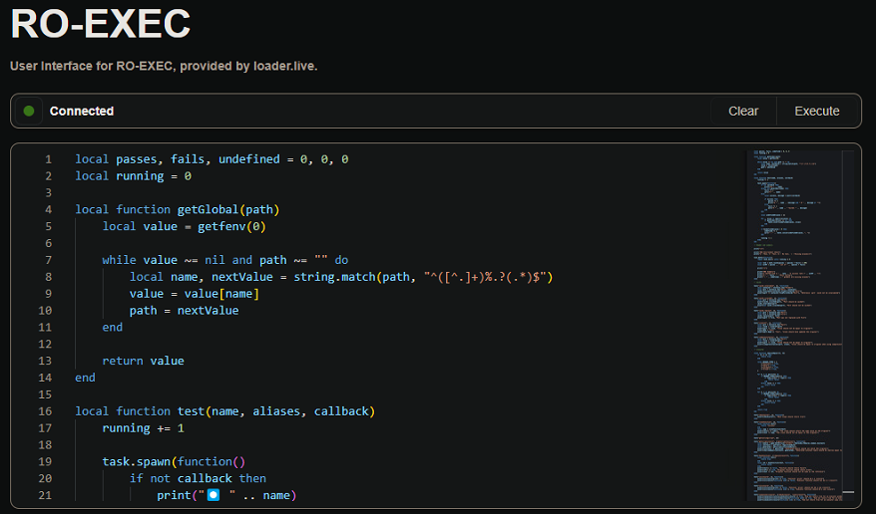Click line number 21 in gutter

pos(45,495)
